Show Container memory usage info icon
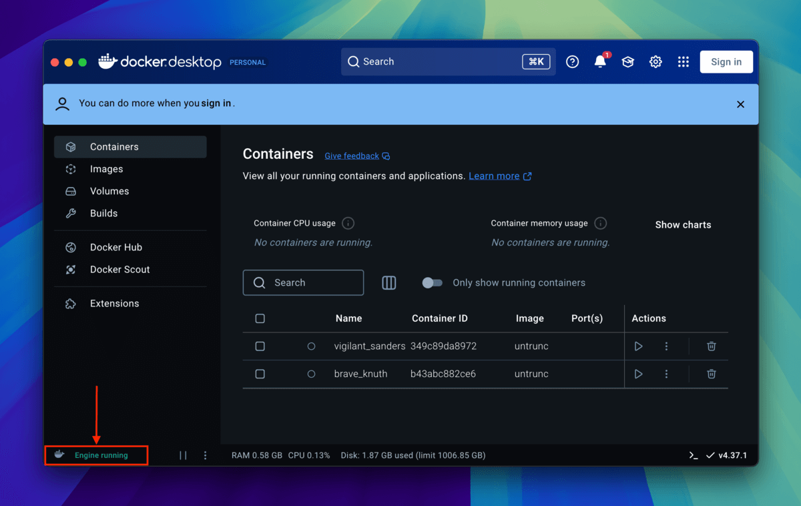 pyautogui.click(x=600, y=223)
